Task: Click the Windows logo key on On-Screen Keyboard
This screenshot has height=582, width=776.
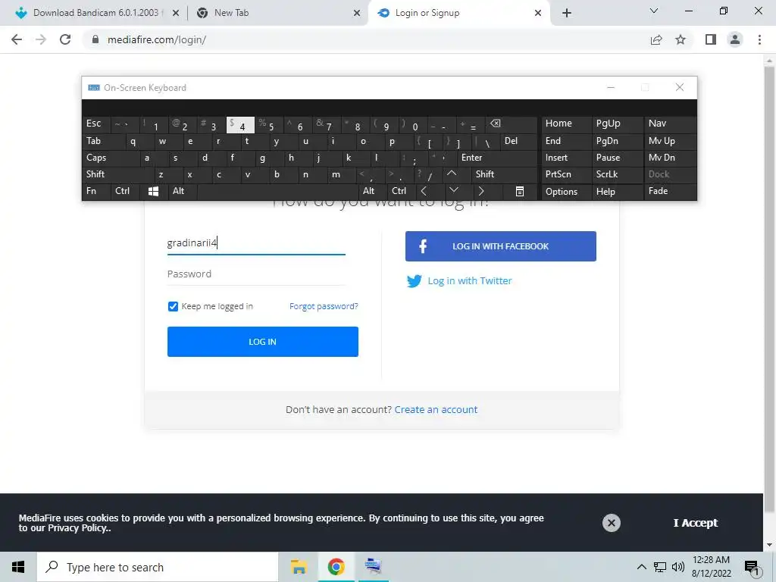Action: click(x=153, y=191)
